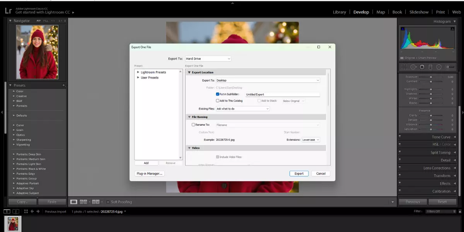Image resolution: width=464 pixels, height=232 pixels.
Task: Select the Crop Overlay tool icon
Action: [404, 67]
